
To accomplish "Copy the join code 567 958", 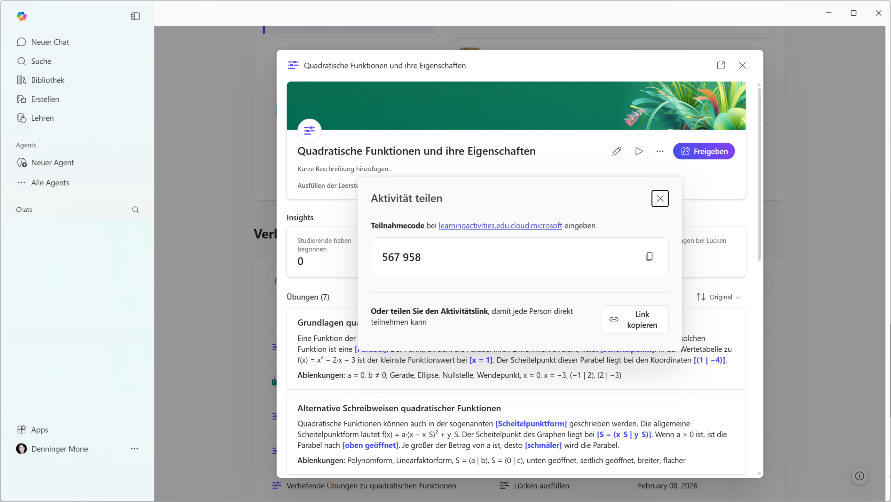I will point(649,257).
